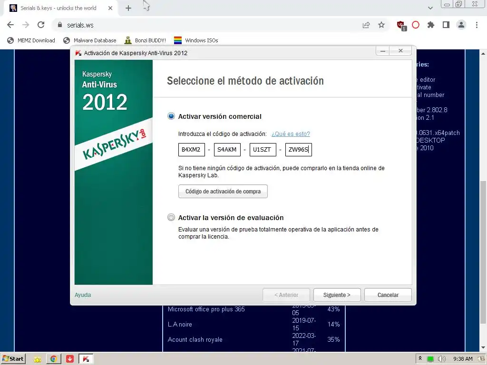The height and width of the screenshot is (365, 487).
Task: Click page scrollbar down arrow
Action: click(x=483, y=347)
